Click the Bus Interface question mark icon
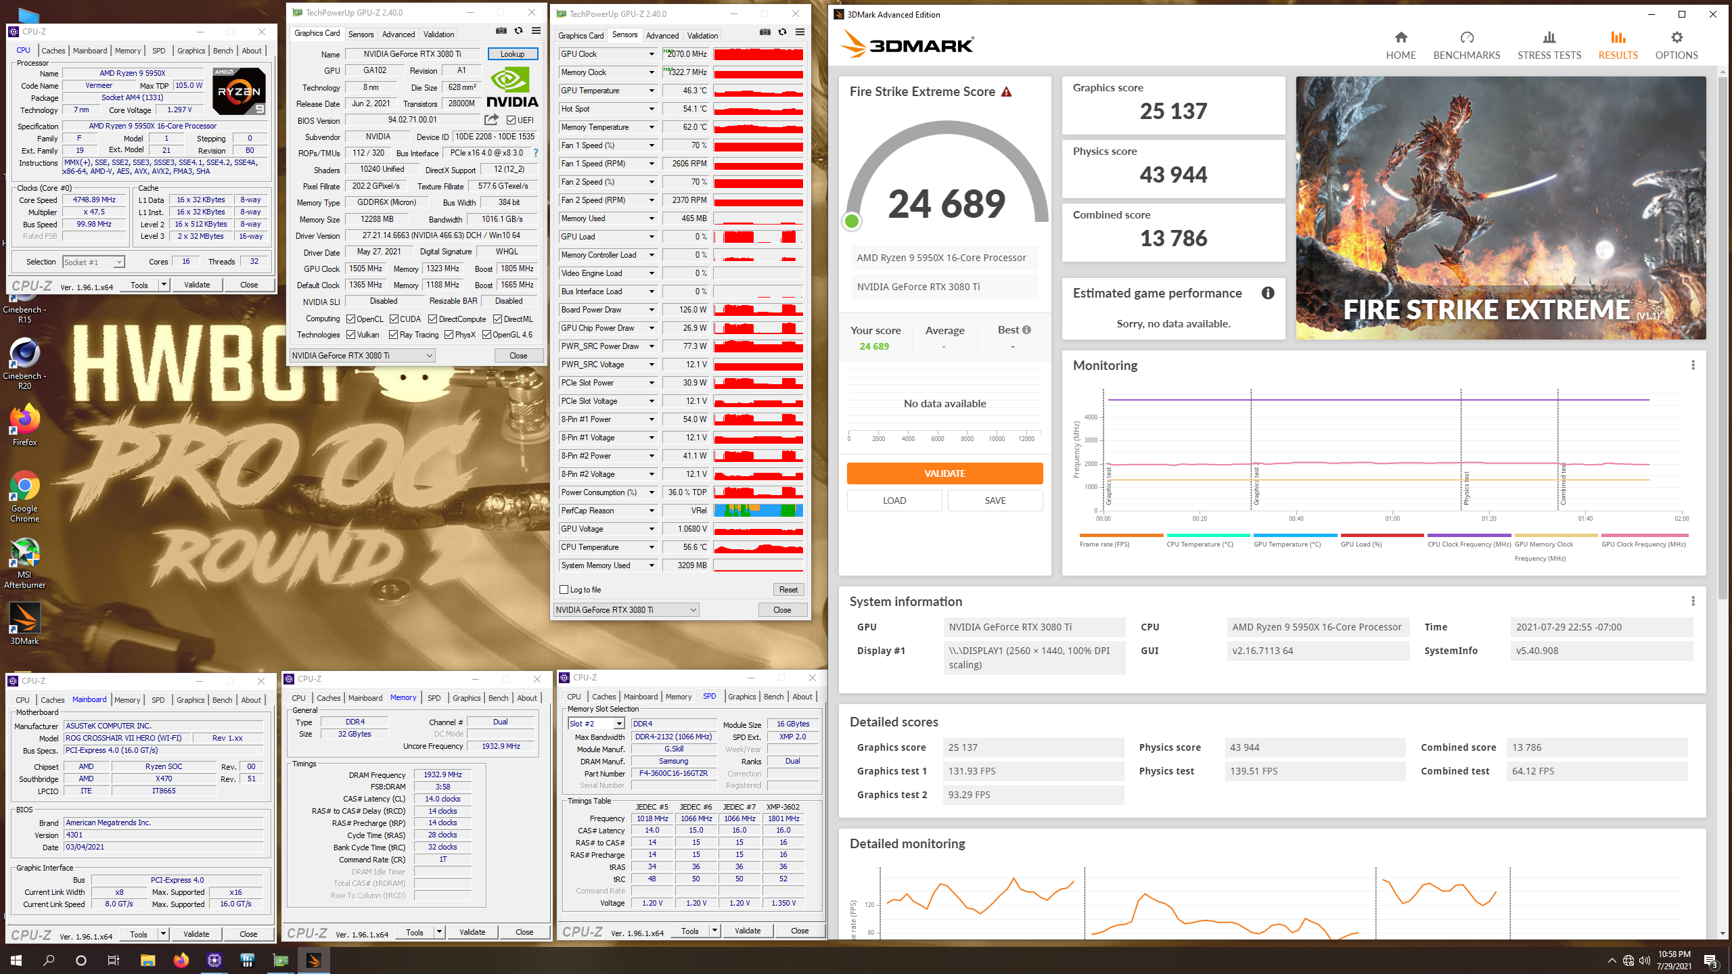Screen dimensions: 1732x974 click(536, 153)
